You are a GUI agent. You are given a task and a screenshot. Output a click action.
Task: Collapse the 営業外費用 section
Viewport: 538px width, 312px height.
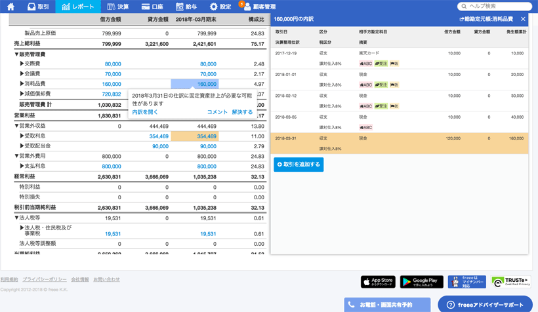click(x=16, y=157)
